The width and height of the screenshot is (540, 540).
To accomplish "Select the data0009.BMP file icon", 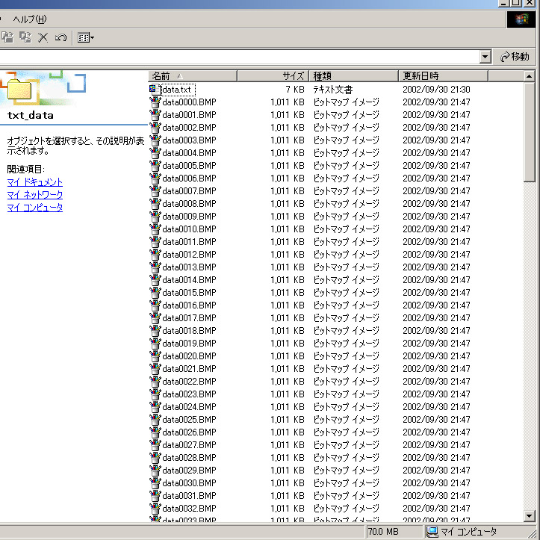I will tap(155, 217).
